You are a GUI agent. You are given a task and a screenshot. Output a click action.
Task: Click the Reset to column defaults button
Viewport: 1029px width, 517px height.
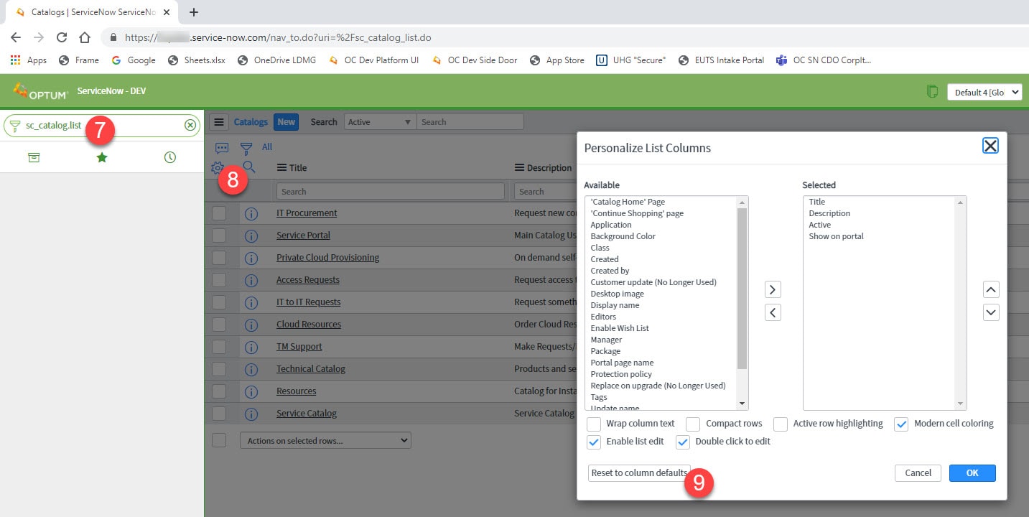pos(638,472)
